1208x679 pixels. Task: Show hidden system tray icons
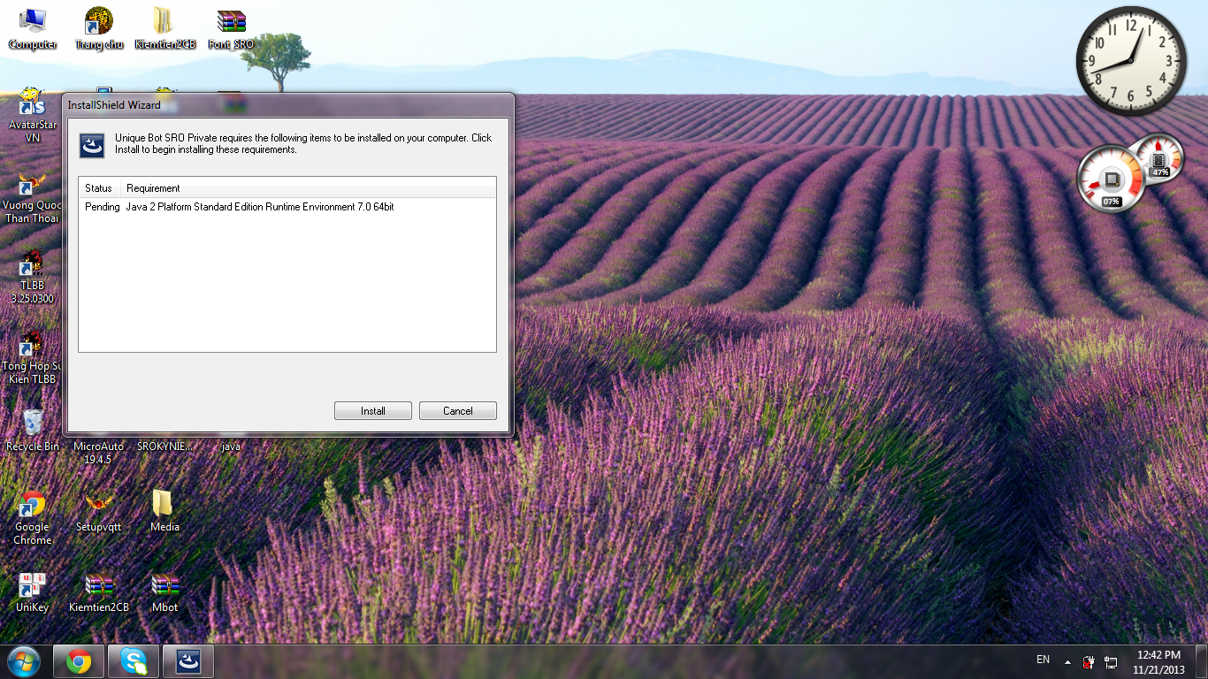click(x=1067, y=661)
